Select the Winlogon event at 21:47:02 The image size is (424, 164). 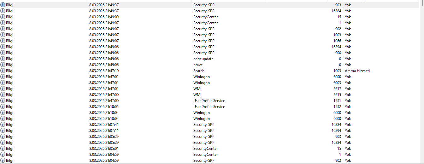point(209,77)
